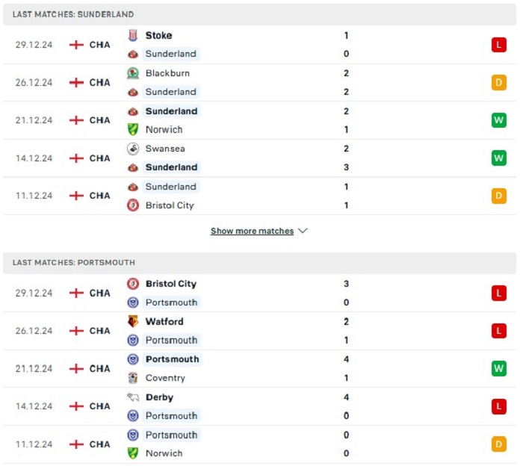Open the Show more matches link

click(253, 231)
